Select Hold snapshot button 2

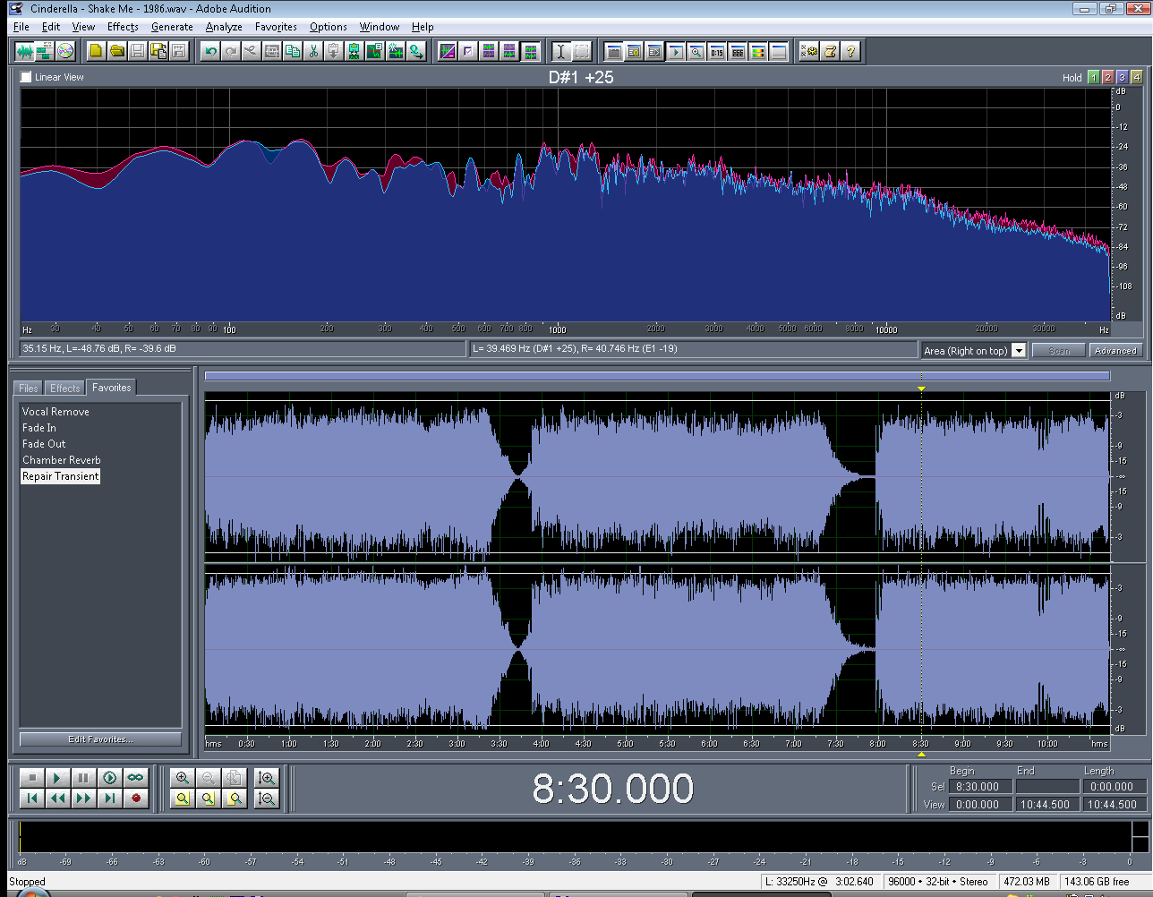pos(1107,77)
